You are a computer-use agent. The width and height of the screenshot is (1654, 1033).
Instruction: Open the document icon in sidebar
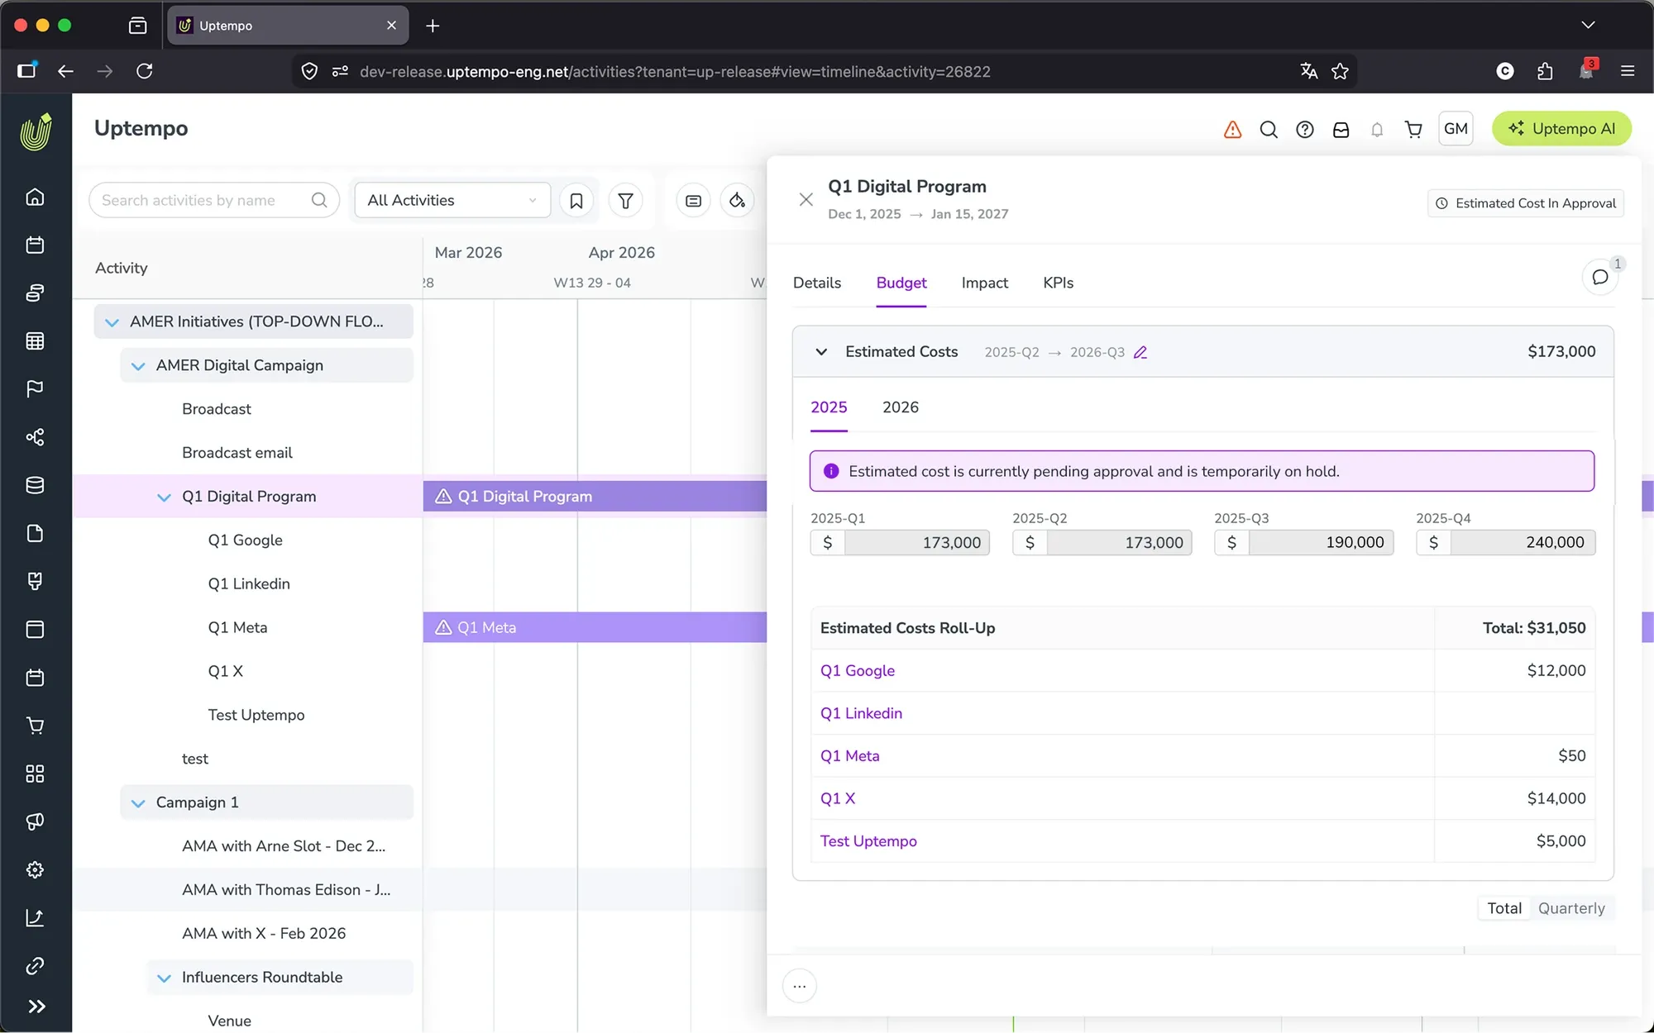pos(35,533)
